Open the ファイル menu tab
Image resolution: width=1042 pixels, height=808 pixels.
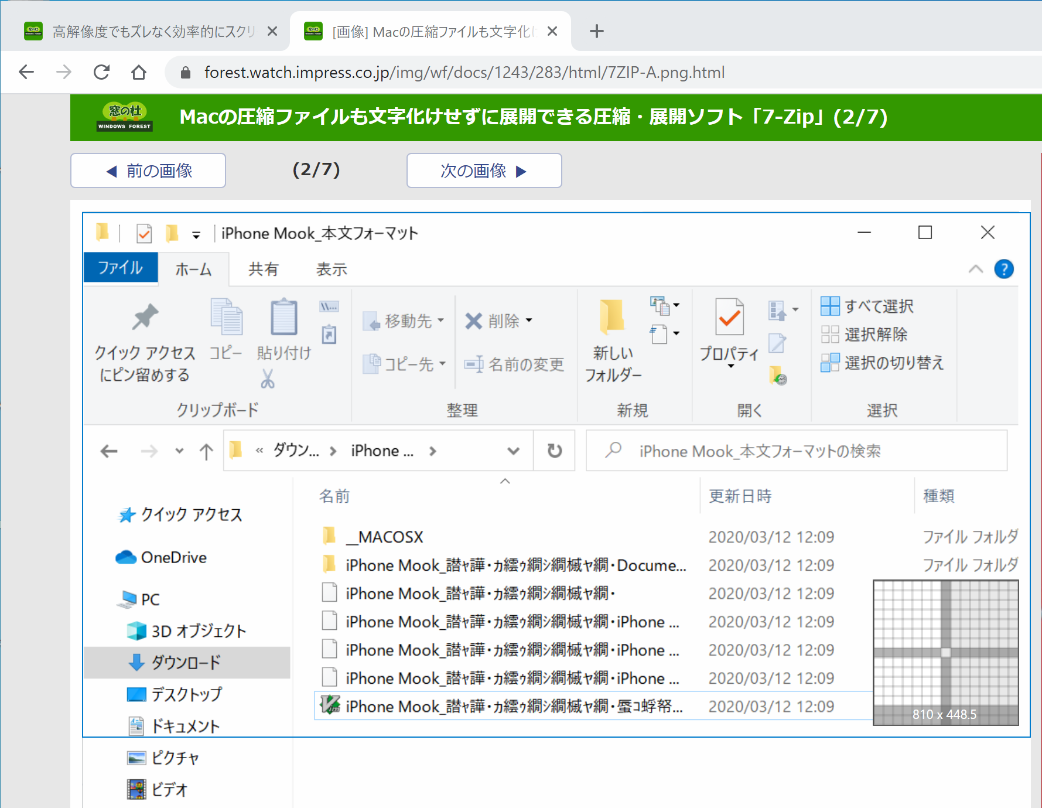[120, 268]
